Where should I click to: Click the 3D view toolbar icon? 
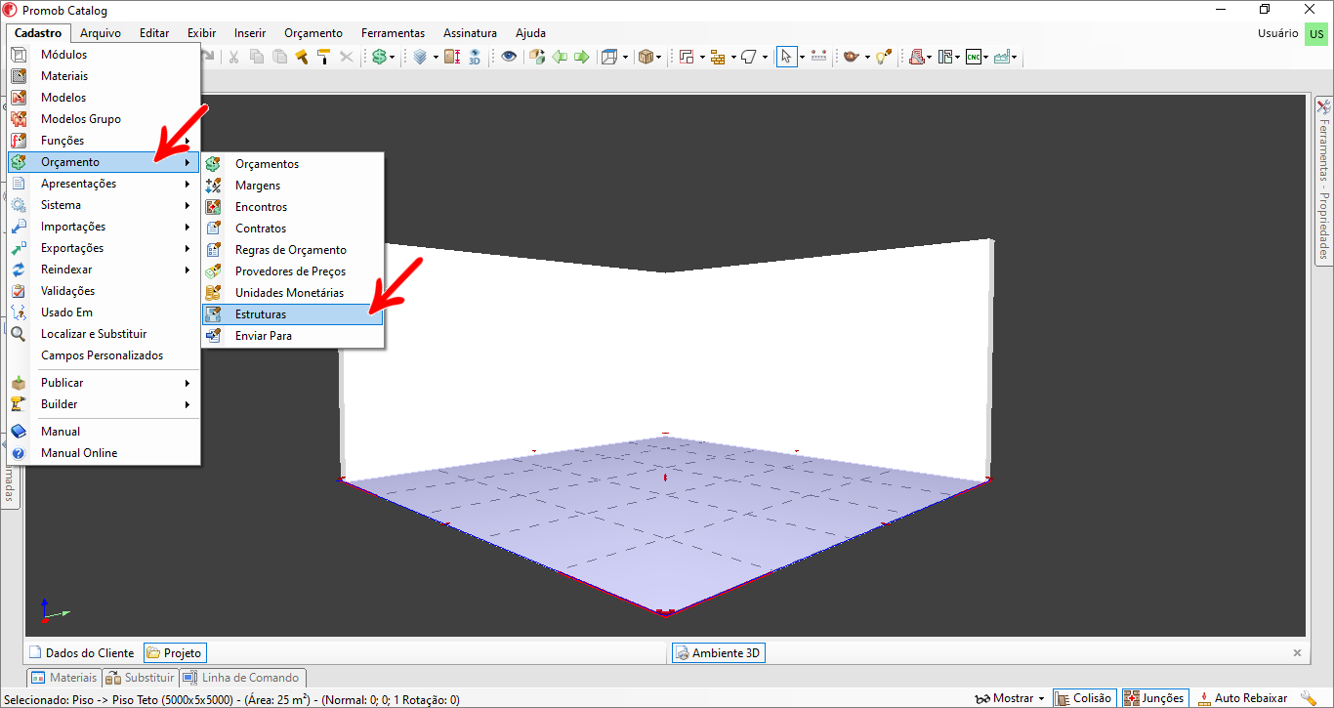click(x=475, y=57)
